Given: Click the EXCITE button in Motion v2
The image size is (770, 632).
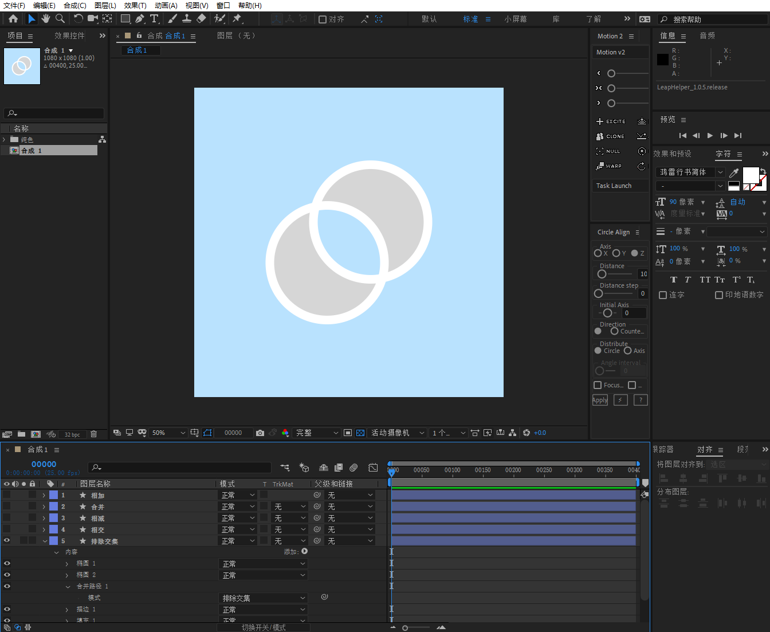Looking at the screenshot, I should (611, 121).
